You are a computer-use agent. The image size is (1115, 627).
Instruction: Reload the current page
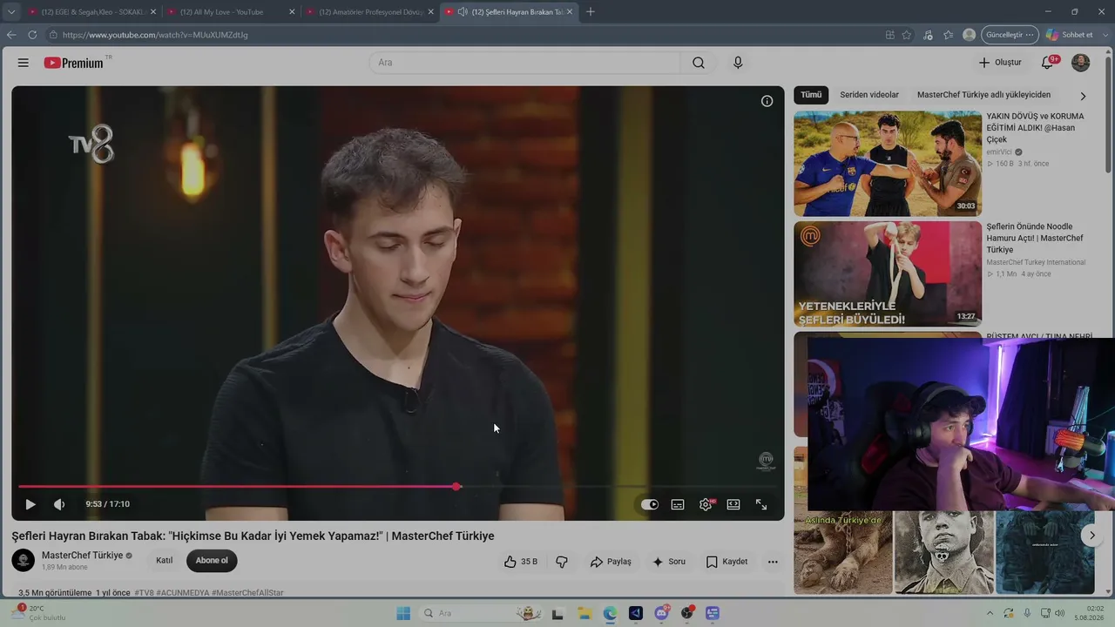[32, 35]
